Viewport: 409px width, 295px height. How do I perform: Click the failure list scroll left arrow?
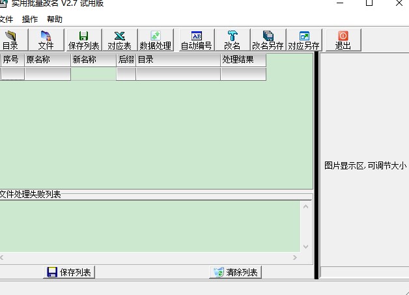point(2,258)
